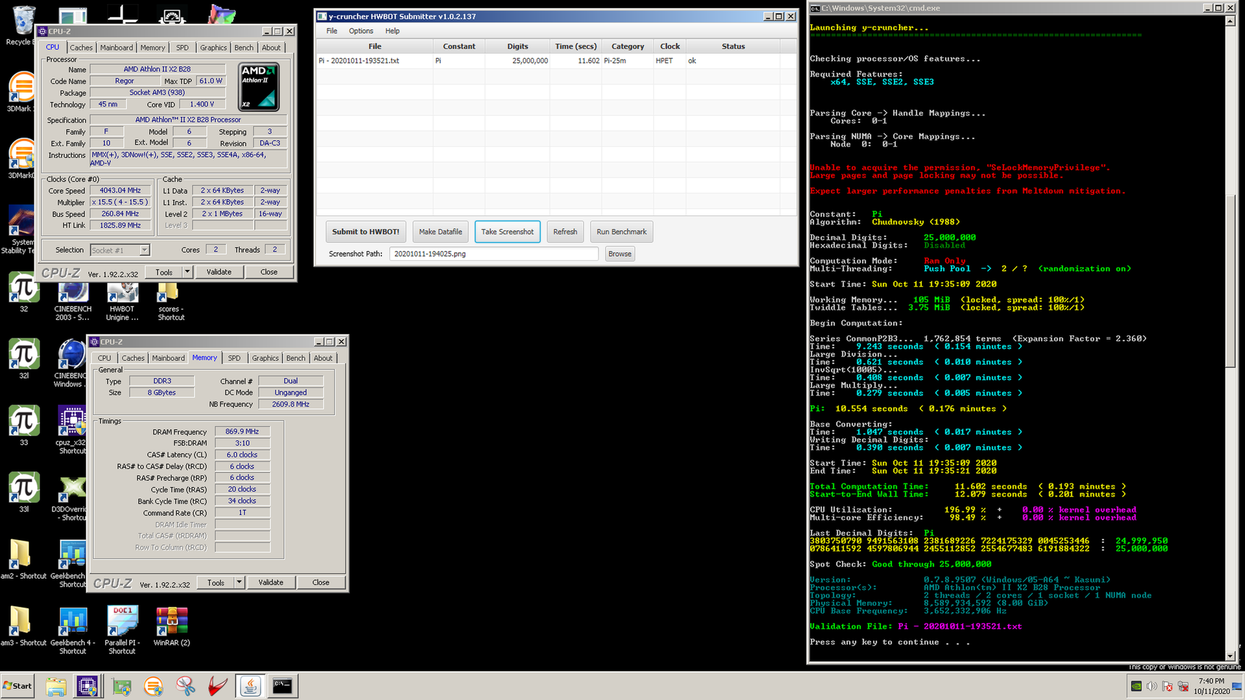
Task: Open Bench tab in upper CPU-Z window
Action: click(x=244, y=47)
